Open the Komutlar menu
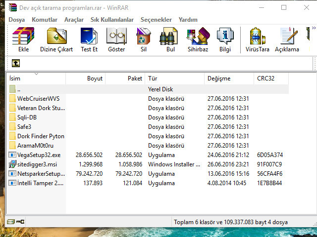This screenshot has width=317, height=237. pyautogui.click(x=45, y=20)
